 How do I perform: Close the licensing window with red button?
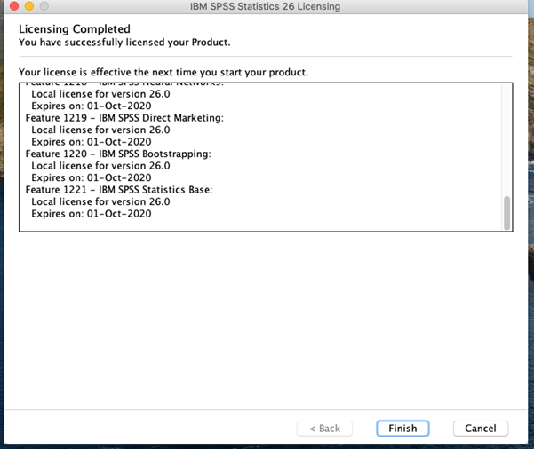pos(14,6)
